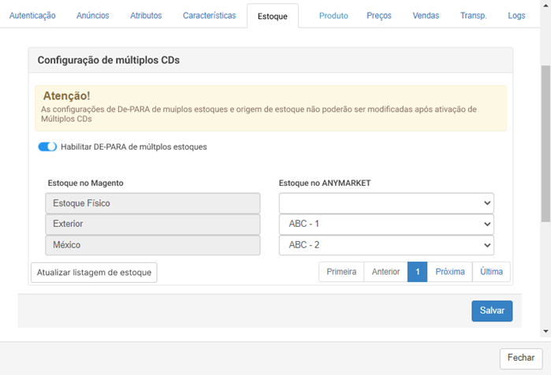Screen dimensions: 551x375
Task: Open the Vendas tab
Action: [426, 16]
